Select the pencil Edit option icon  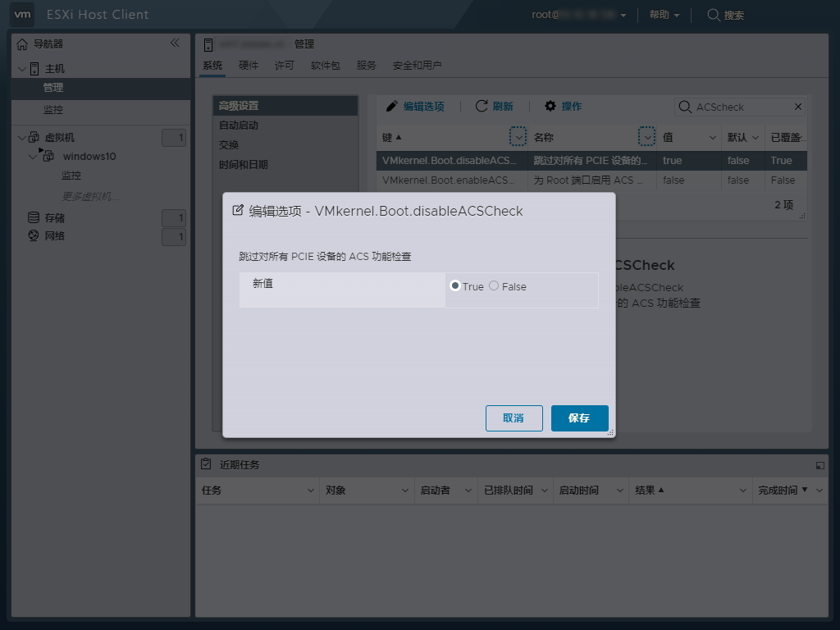click(390, 106)
